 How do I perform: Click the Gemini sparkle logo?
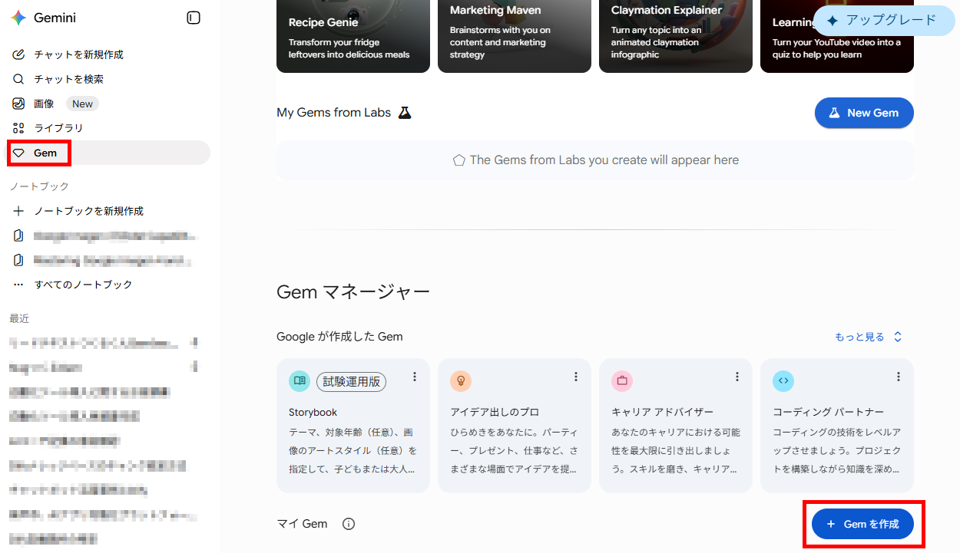[18, 18]
